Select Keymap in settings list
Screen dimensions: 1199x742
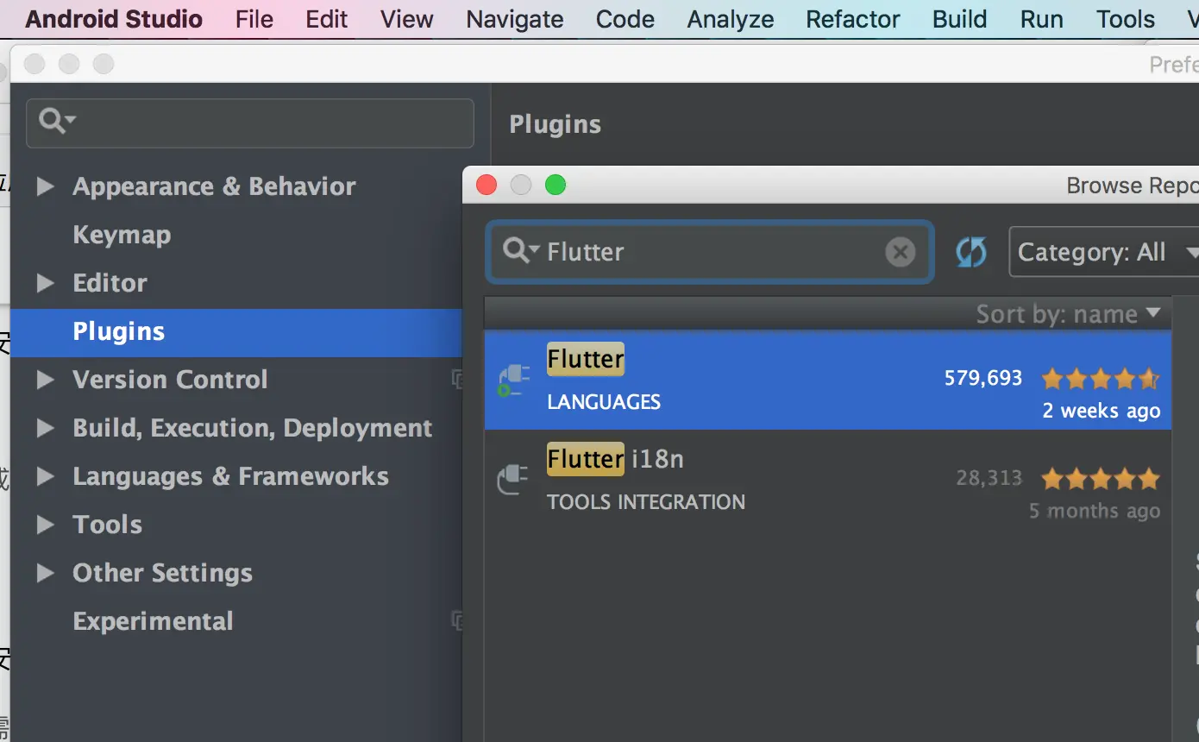point(122,235)
